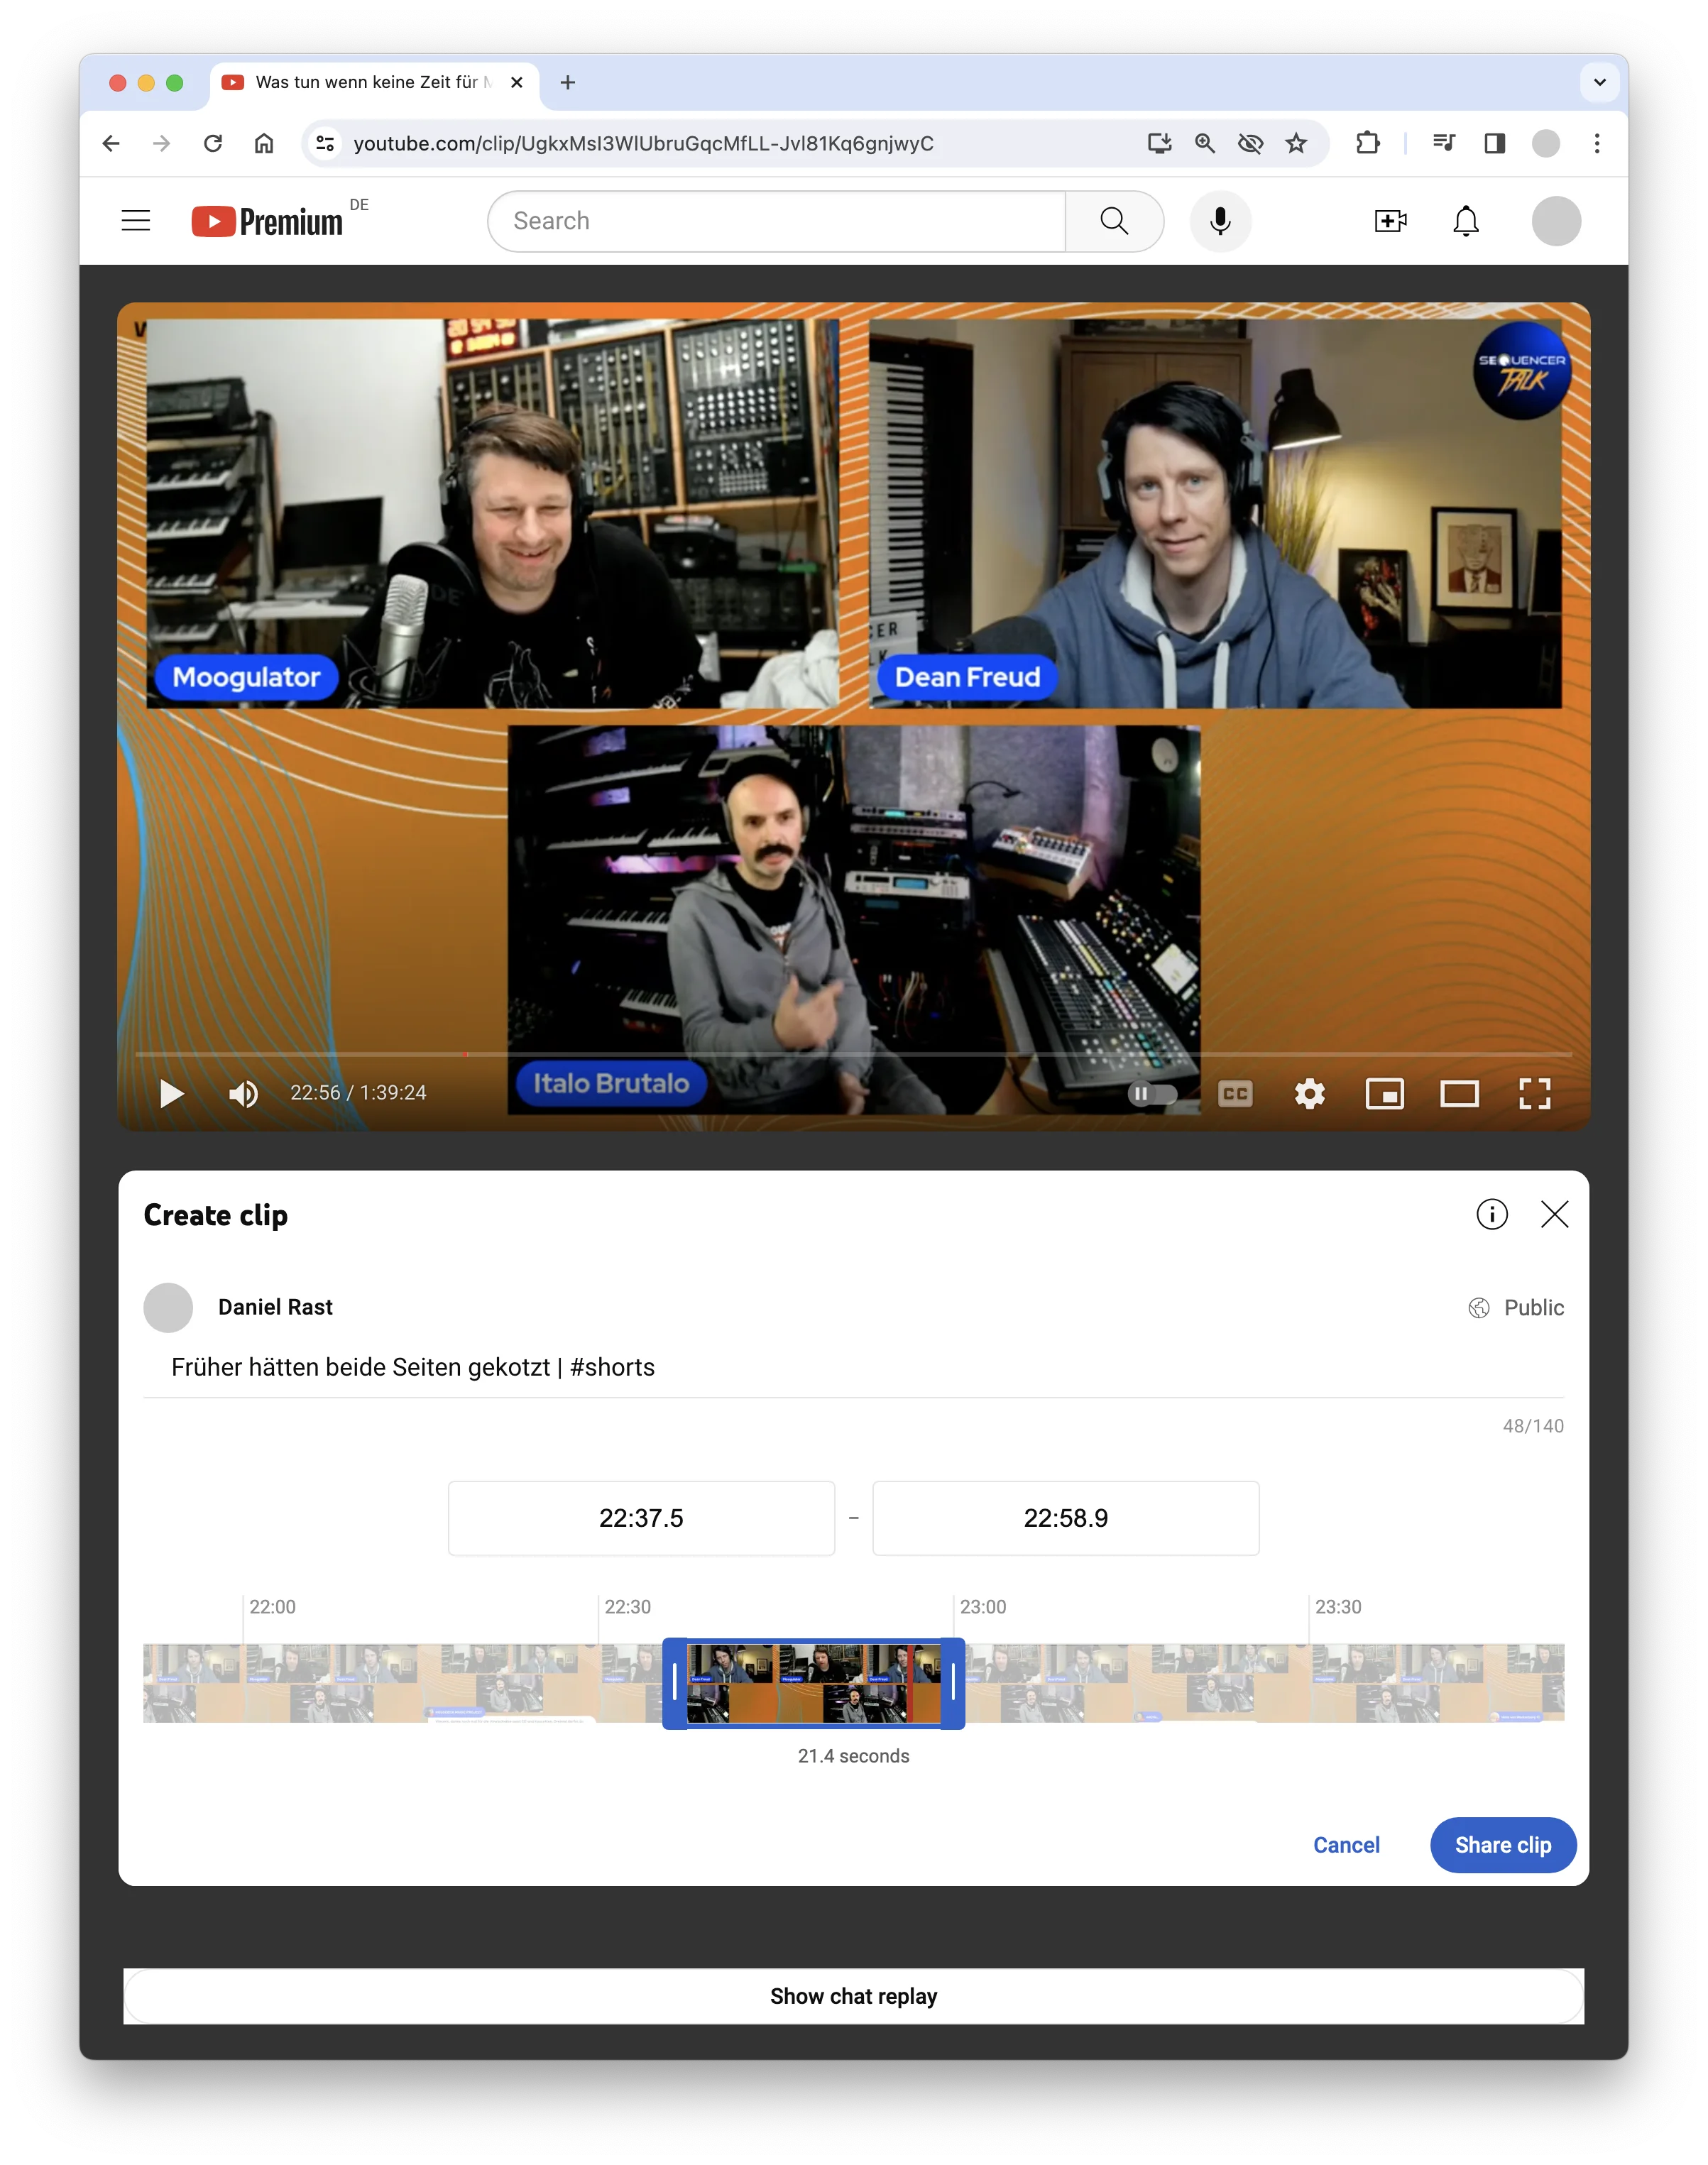Click the clip start time field 22:37.5
Image resolution: width=1708 pixels, height=2165 pixels.
click(x=641, y=1518)
